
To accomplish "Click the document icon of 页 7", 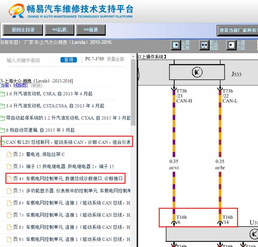I will pos(9,215).
